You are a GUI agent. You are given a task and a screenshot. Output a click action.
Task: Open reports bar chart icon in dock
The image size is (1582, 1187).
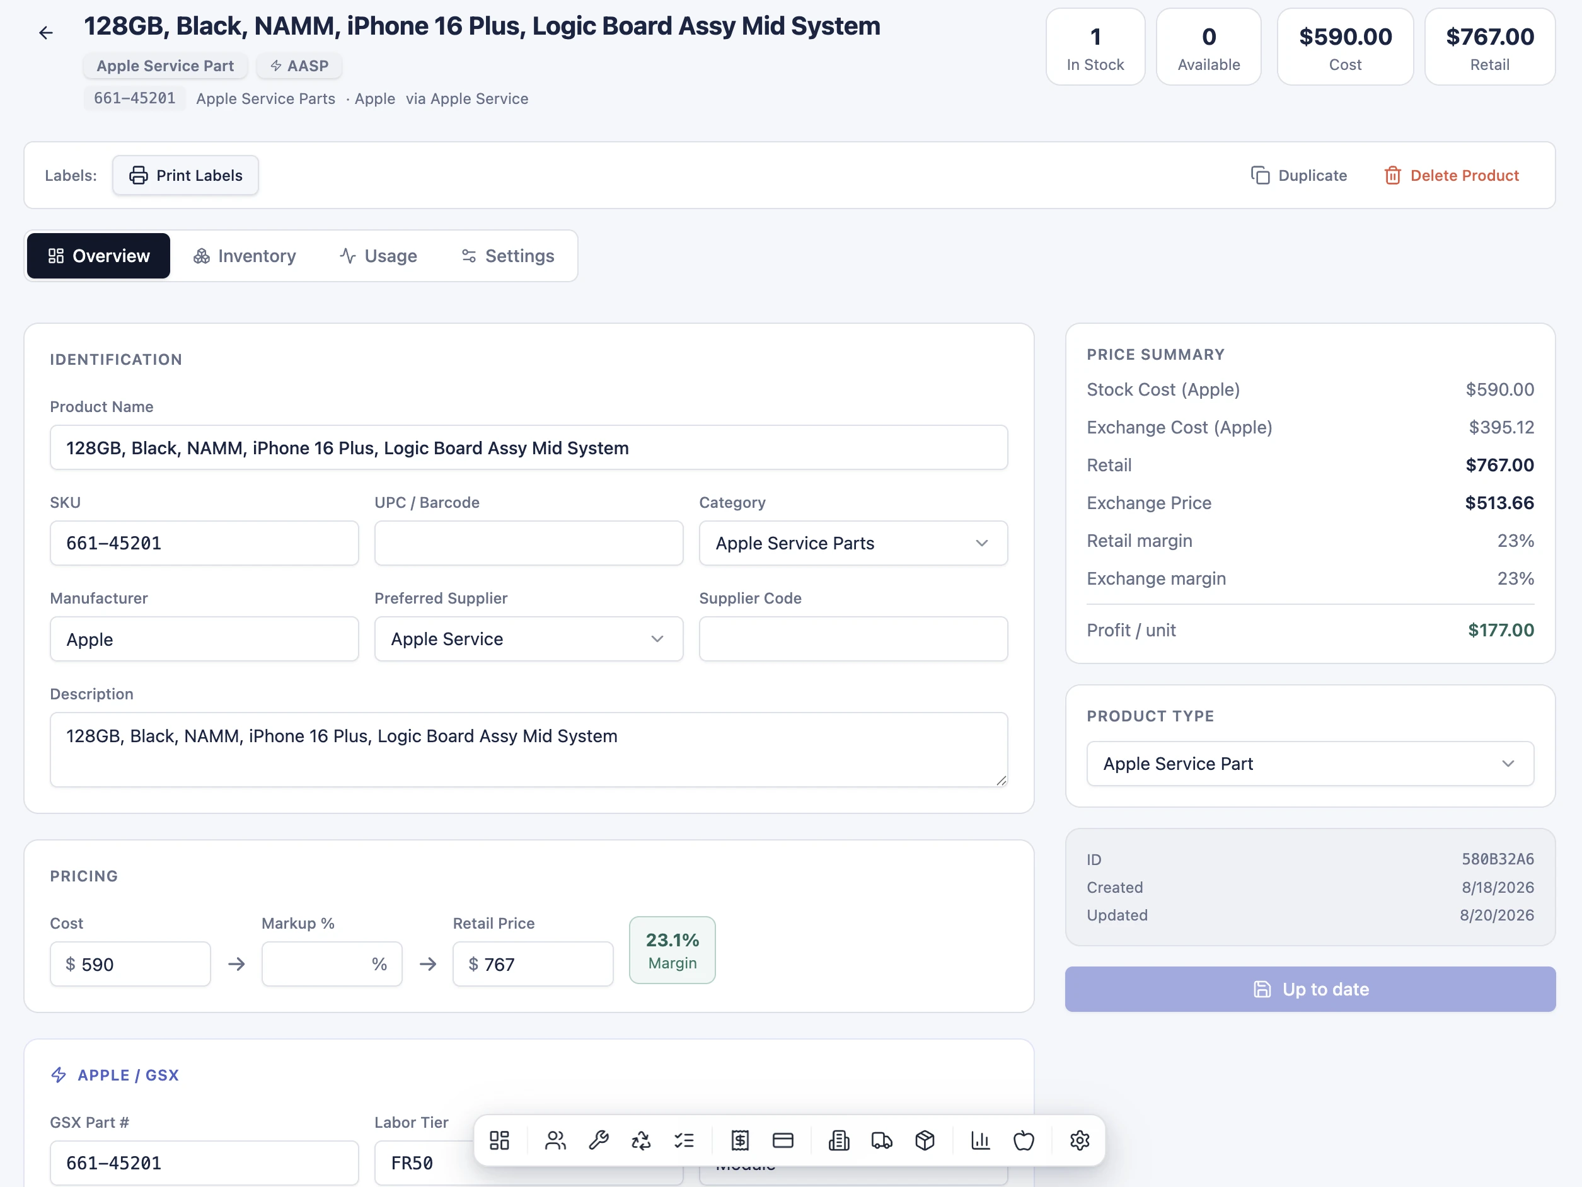[981, 1140]
